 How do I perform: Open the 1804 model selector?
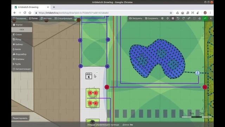(22, 30)
